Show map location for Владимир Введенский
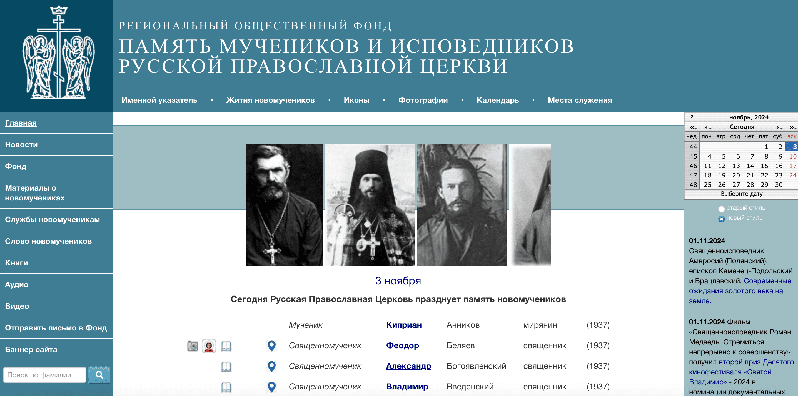Viewport: 798px width, 396px height. [272, 387]
